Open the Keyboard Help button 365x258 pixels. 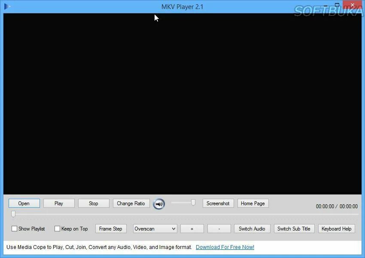(337, 229)
